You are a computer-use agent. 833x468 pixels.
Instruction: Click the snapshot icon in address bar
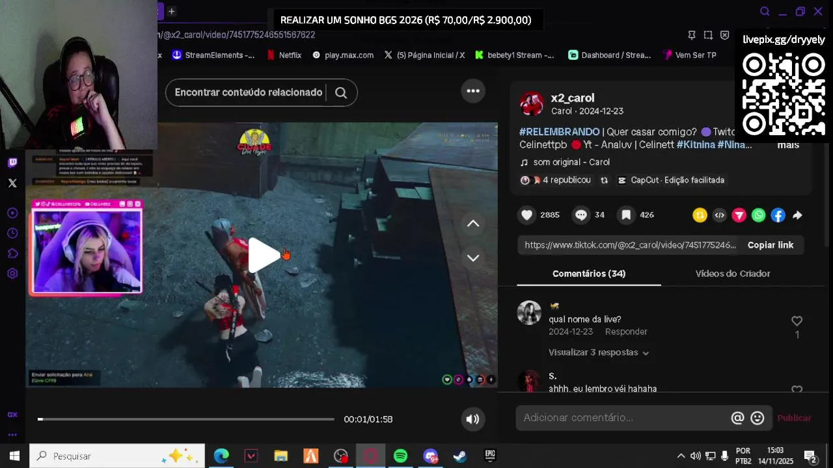click(708, 35)
